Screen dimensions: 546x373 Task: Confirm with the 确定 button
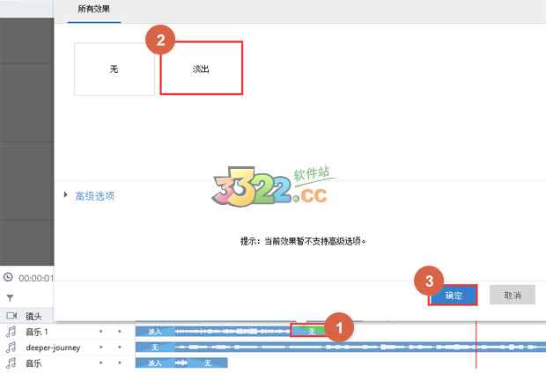pos(453,296)
